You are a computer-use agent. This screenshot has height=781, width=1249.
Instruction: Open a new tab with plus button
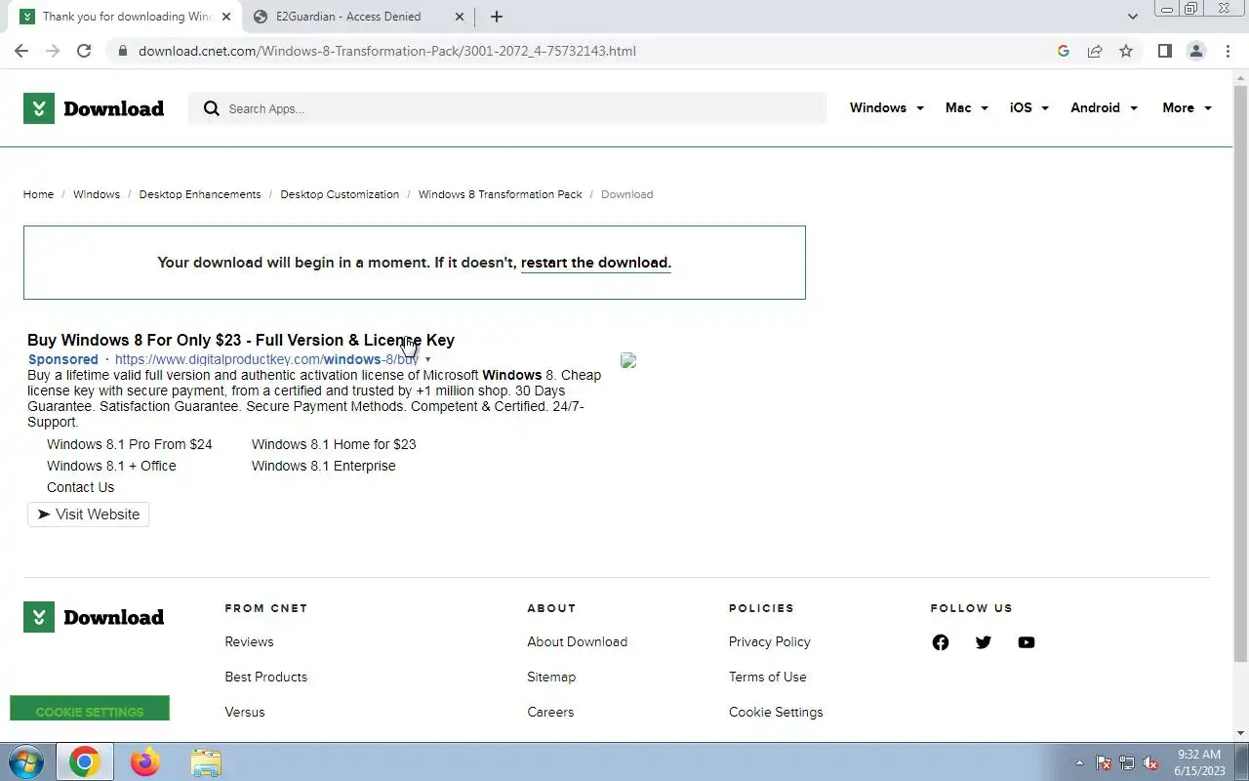[496, 17]
